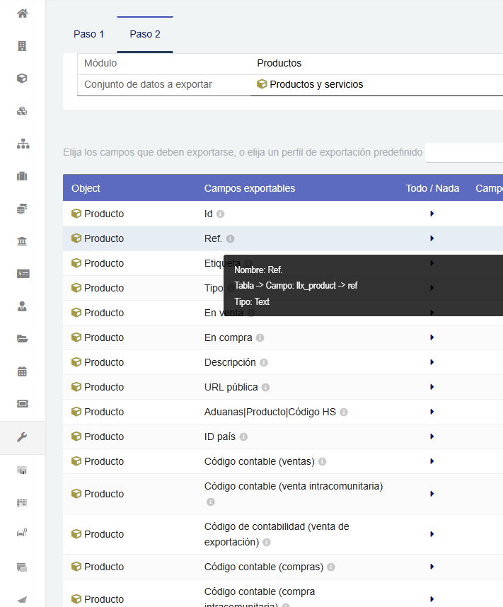This screenshot has height=607, width=503.
Task: Open Products cube icon in sidebar
Action: click(22, 79)
